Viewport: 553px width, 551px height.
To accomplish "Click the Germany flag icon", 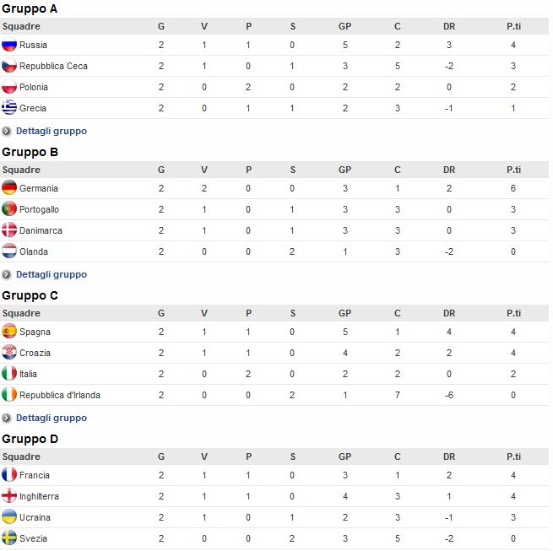I will (9, 187).
